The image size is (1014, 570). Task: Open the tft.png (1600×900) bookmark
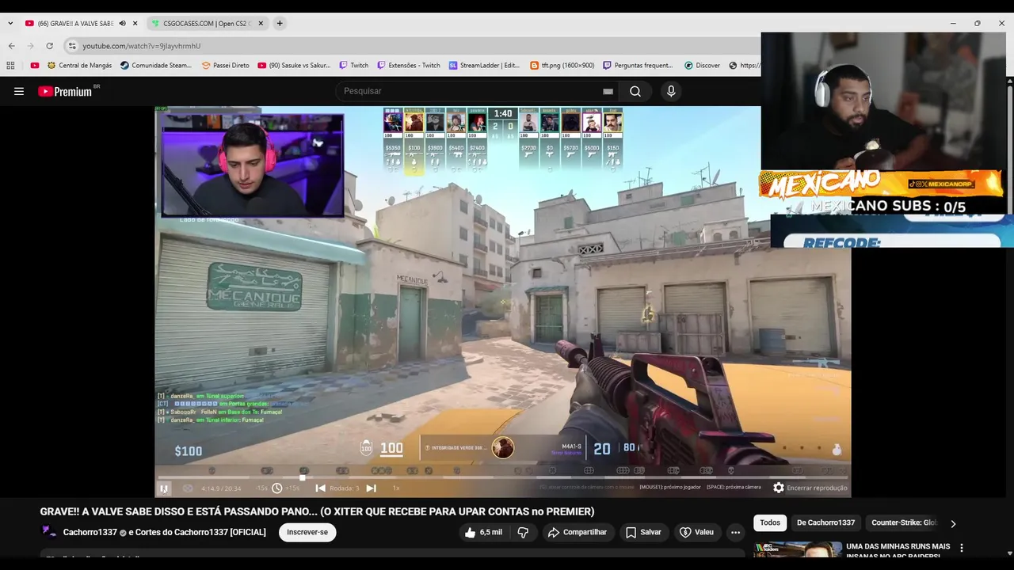[562, 66]
